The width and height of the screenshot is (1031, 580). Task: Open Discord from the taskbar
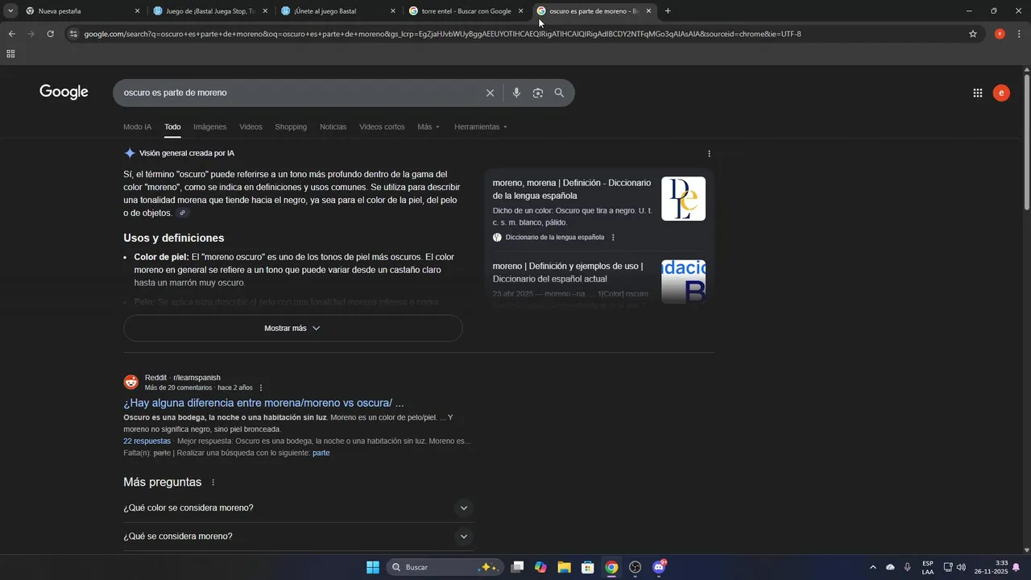(x=658, y=567)
